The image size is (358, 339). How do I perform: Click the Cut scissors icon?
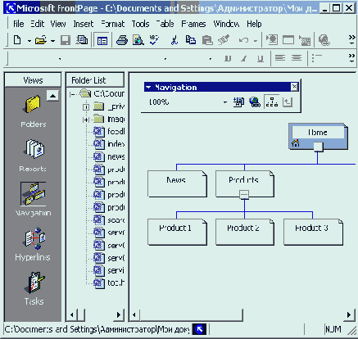(174, 40)
